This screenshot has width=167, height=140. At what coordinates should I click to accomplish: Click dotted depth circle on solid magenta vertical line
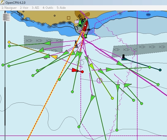[x=138, y=68]
